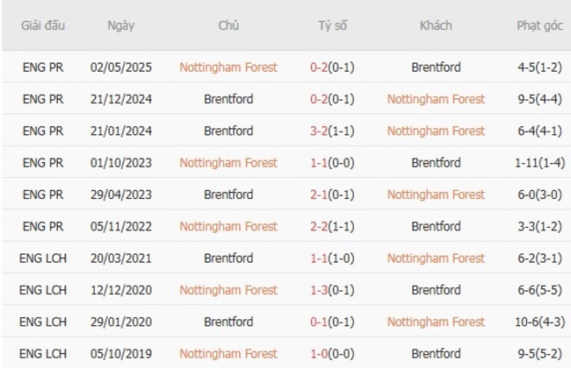Click the 2-2(1-1) score on 05/11/2022
The width and height of the screenshot is (571, 368).
pyautogui.click(x=332, y=226)
